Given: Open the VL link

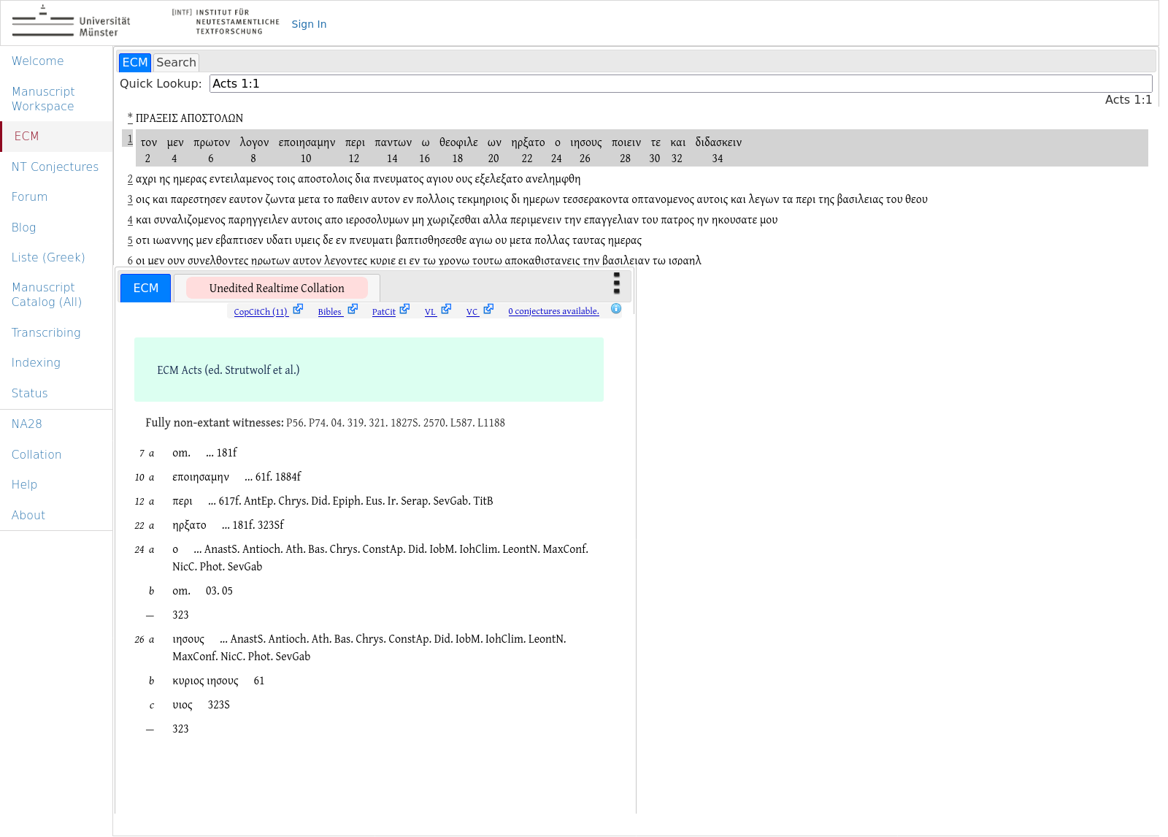Looking at the screenshot, I should click(x=431, y=312).
